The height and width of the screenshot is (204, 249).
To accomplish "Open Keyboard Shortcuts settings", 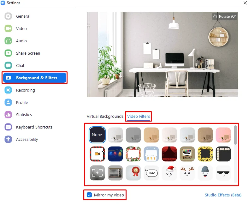I will [x=34, y=127].
